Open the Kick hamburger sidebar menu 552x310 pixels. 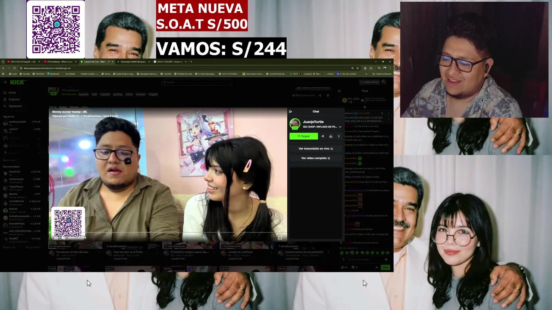tap(5, 82)
